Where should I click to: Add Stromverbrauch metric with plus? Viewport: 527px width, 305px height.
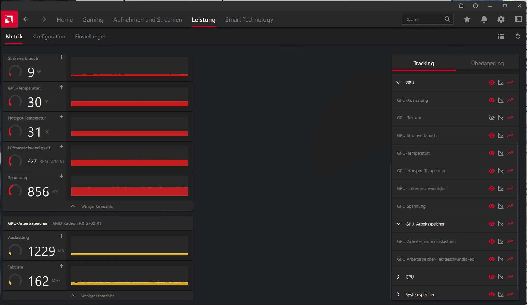point(61,57)
